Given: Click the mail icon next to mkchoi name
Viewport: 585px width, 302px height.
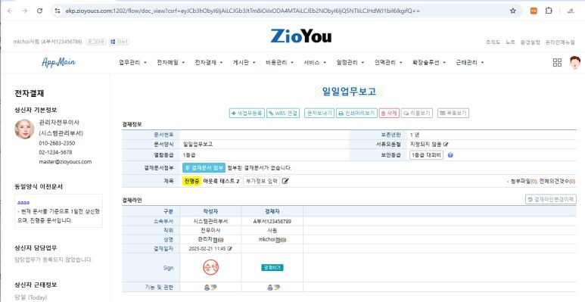Looking at the screenshot, I should [283, 240].
